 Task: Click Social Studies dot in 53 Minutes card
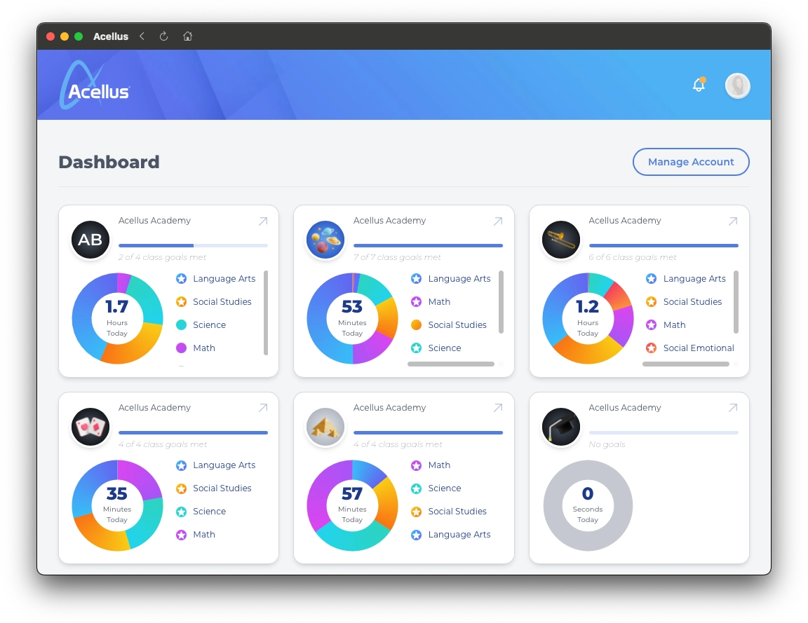tap(417, 325)
